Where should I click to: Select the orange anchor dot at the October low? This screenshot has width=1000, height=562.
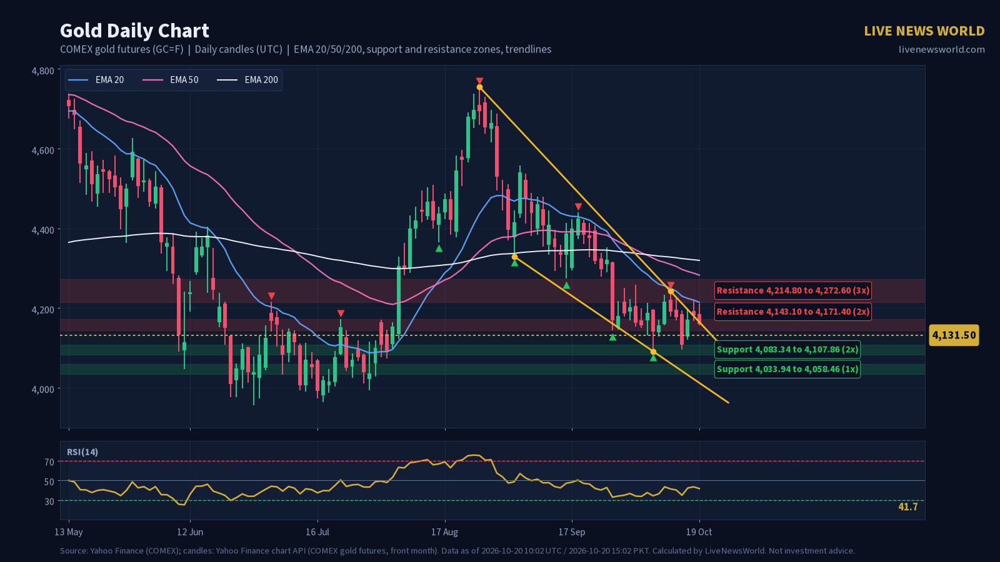(653, 352)
